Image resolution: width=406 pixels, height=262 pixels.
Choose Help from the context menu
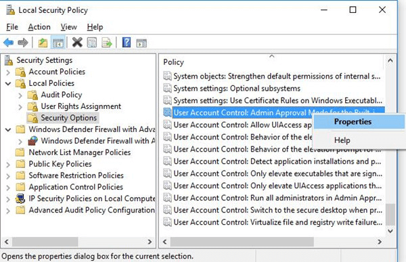click(359, 140)
